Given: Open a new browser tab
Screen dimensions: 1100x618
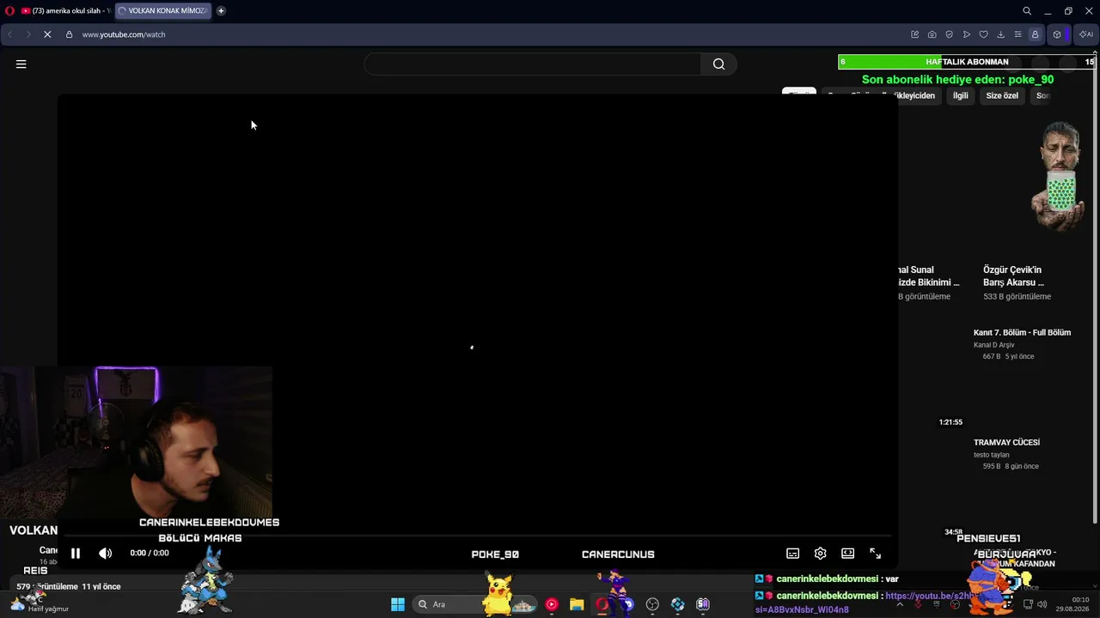Looking at the screenshot, I should [x=221, y=11].
